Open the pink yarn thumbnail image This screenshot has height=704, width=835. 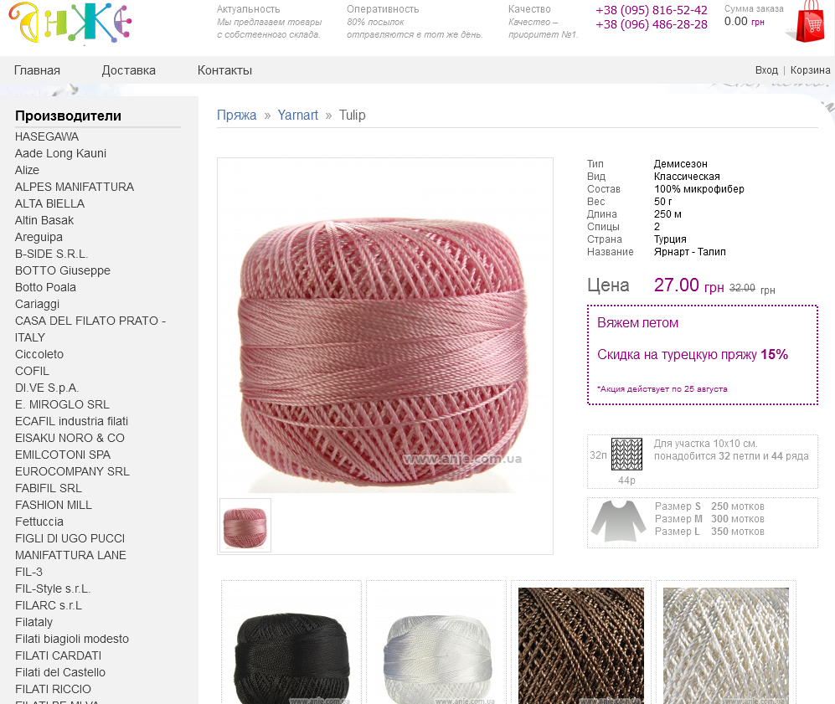(x=245, y=525)
